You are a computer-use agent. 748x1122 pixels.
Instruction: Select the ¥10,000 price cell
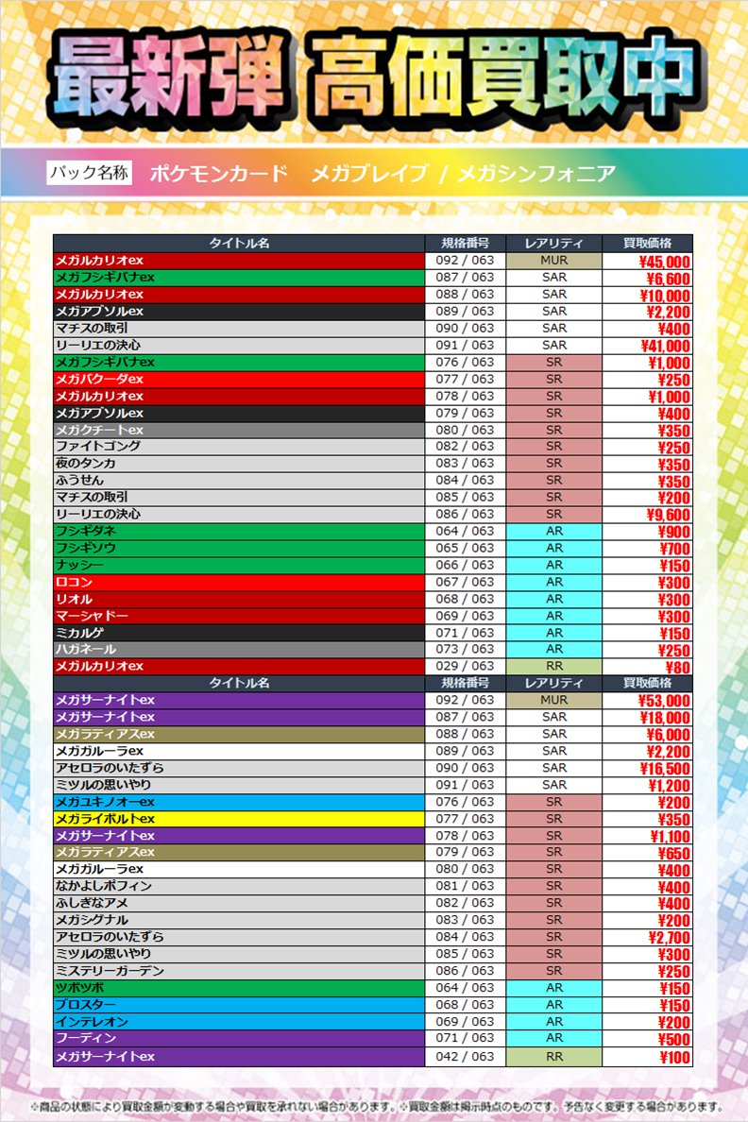pos(647,296)
